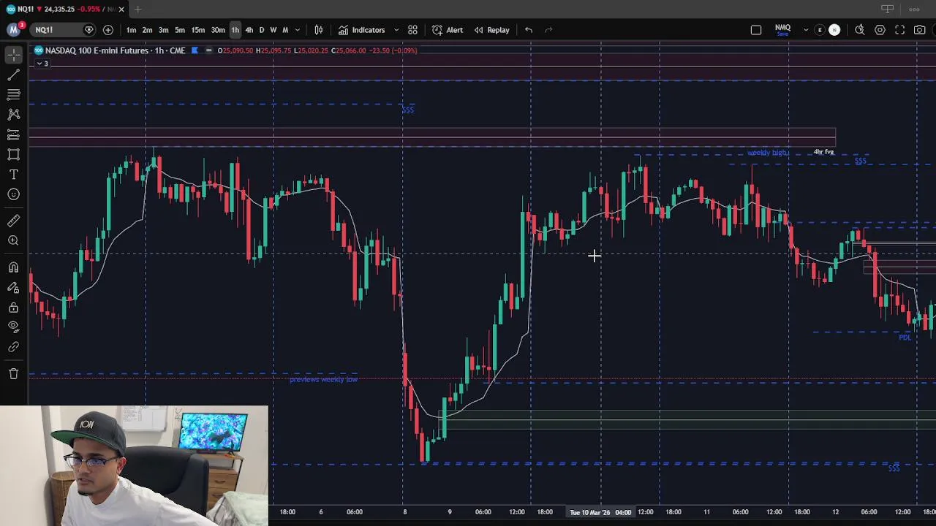Viewport: 936px width, 526px height.
Task: Open the emoji icons tool
Action: [13, 194]
